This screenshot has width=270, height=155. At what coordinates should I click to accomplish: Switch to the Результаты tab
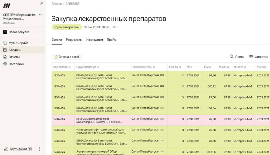click(x=74, y=40)
